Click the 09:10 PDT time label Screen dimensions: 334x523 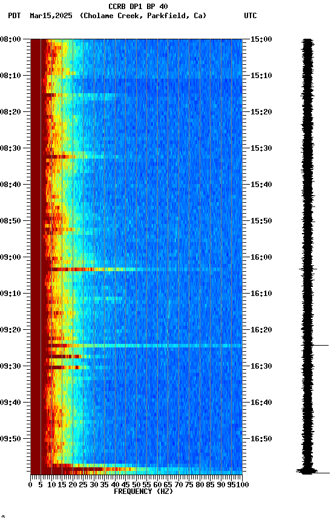tap(10, 294)
